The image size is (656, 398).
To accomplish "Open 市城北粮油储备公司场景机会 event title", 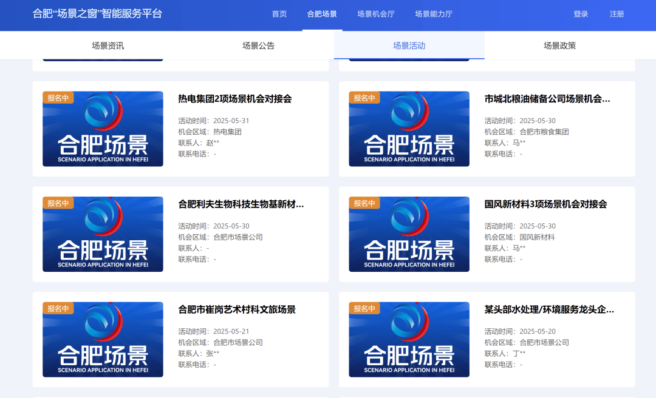I will pyautogui.click(x=547, y=99).
